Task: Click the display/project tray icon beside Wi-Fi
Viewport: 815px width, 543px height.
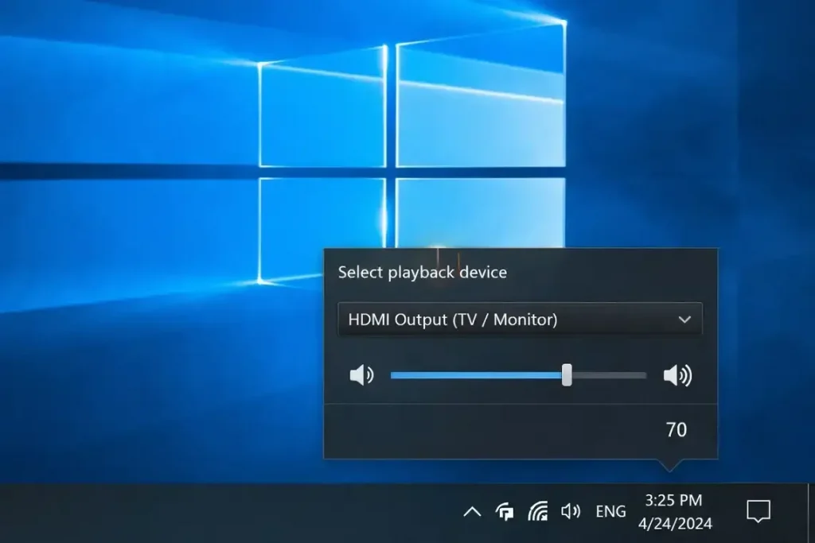Action: tap(505, 511)
